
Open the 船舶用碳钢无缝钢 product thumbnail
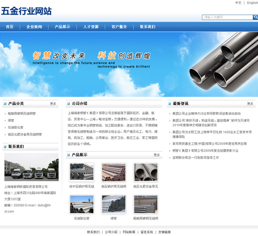click(146, 204)
